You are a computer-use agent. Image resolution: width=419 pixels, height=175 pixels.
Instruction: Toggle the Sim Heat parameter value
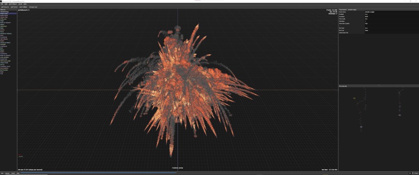(366, 28)
